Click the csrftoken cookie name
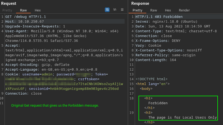This screenshot has height=125, width=223. point(88,79)
